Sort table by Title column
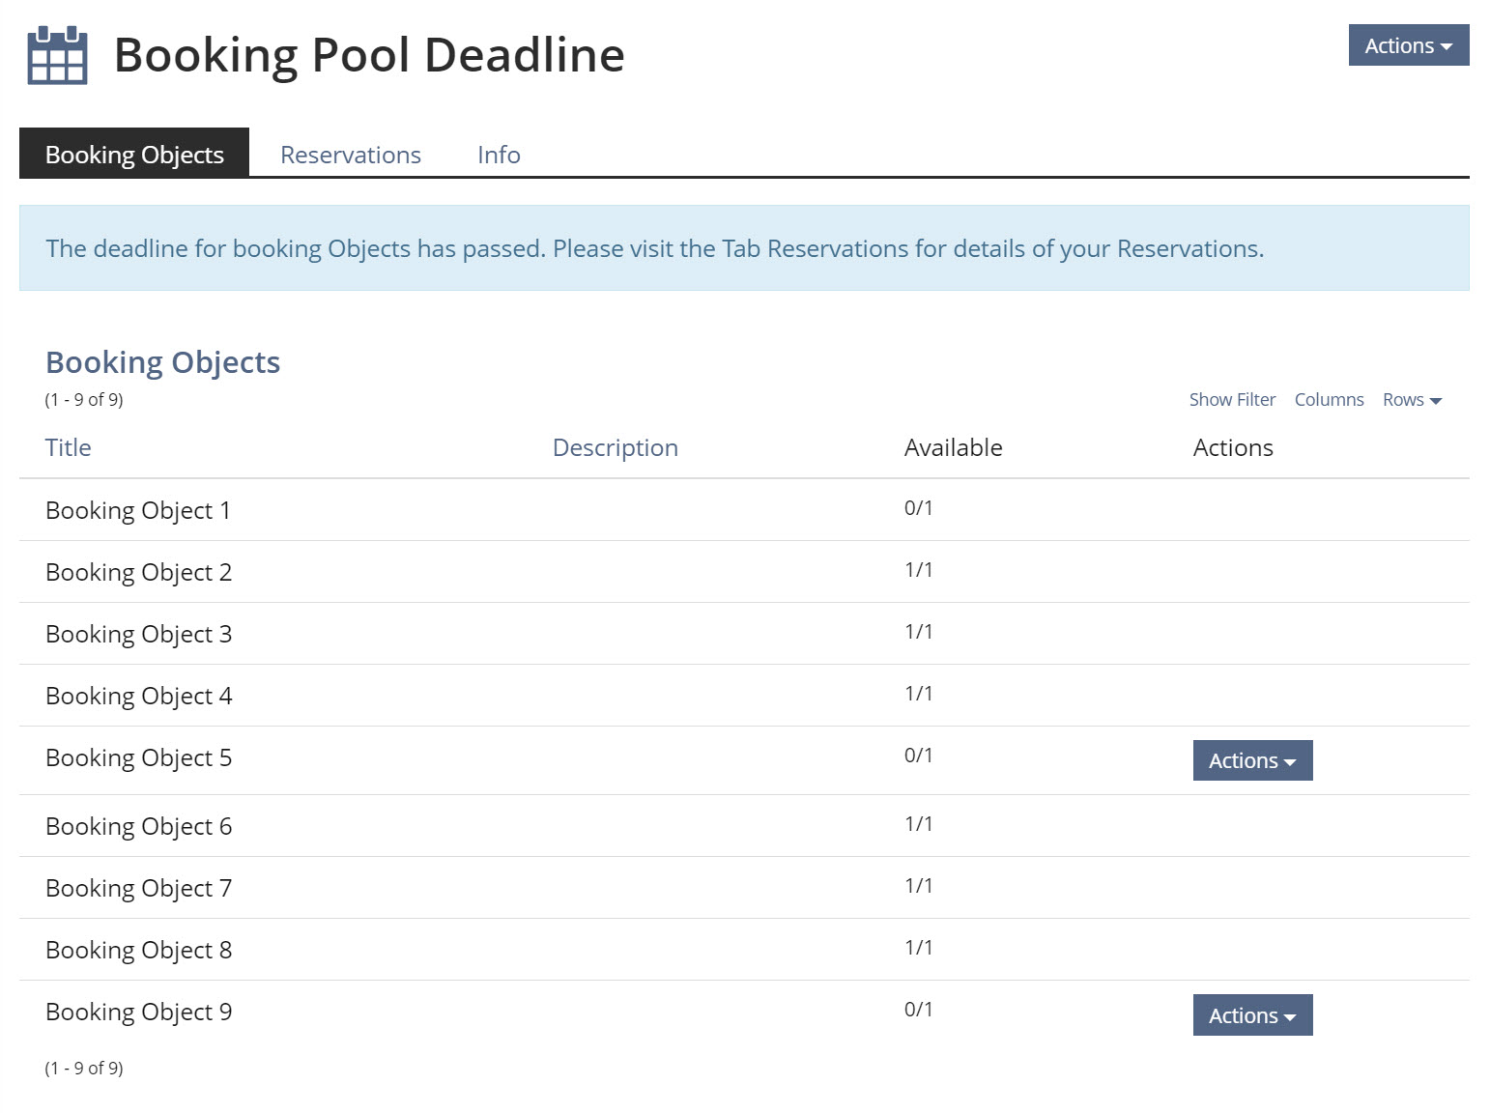1490x1113 pixels. coord(68,448)
